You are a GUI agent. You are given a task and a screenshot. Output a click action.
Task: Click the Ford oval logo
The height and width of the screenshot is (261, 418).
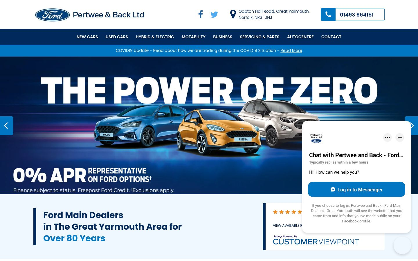tap(53, 15)
